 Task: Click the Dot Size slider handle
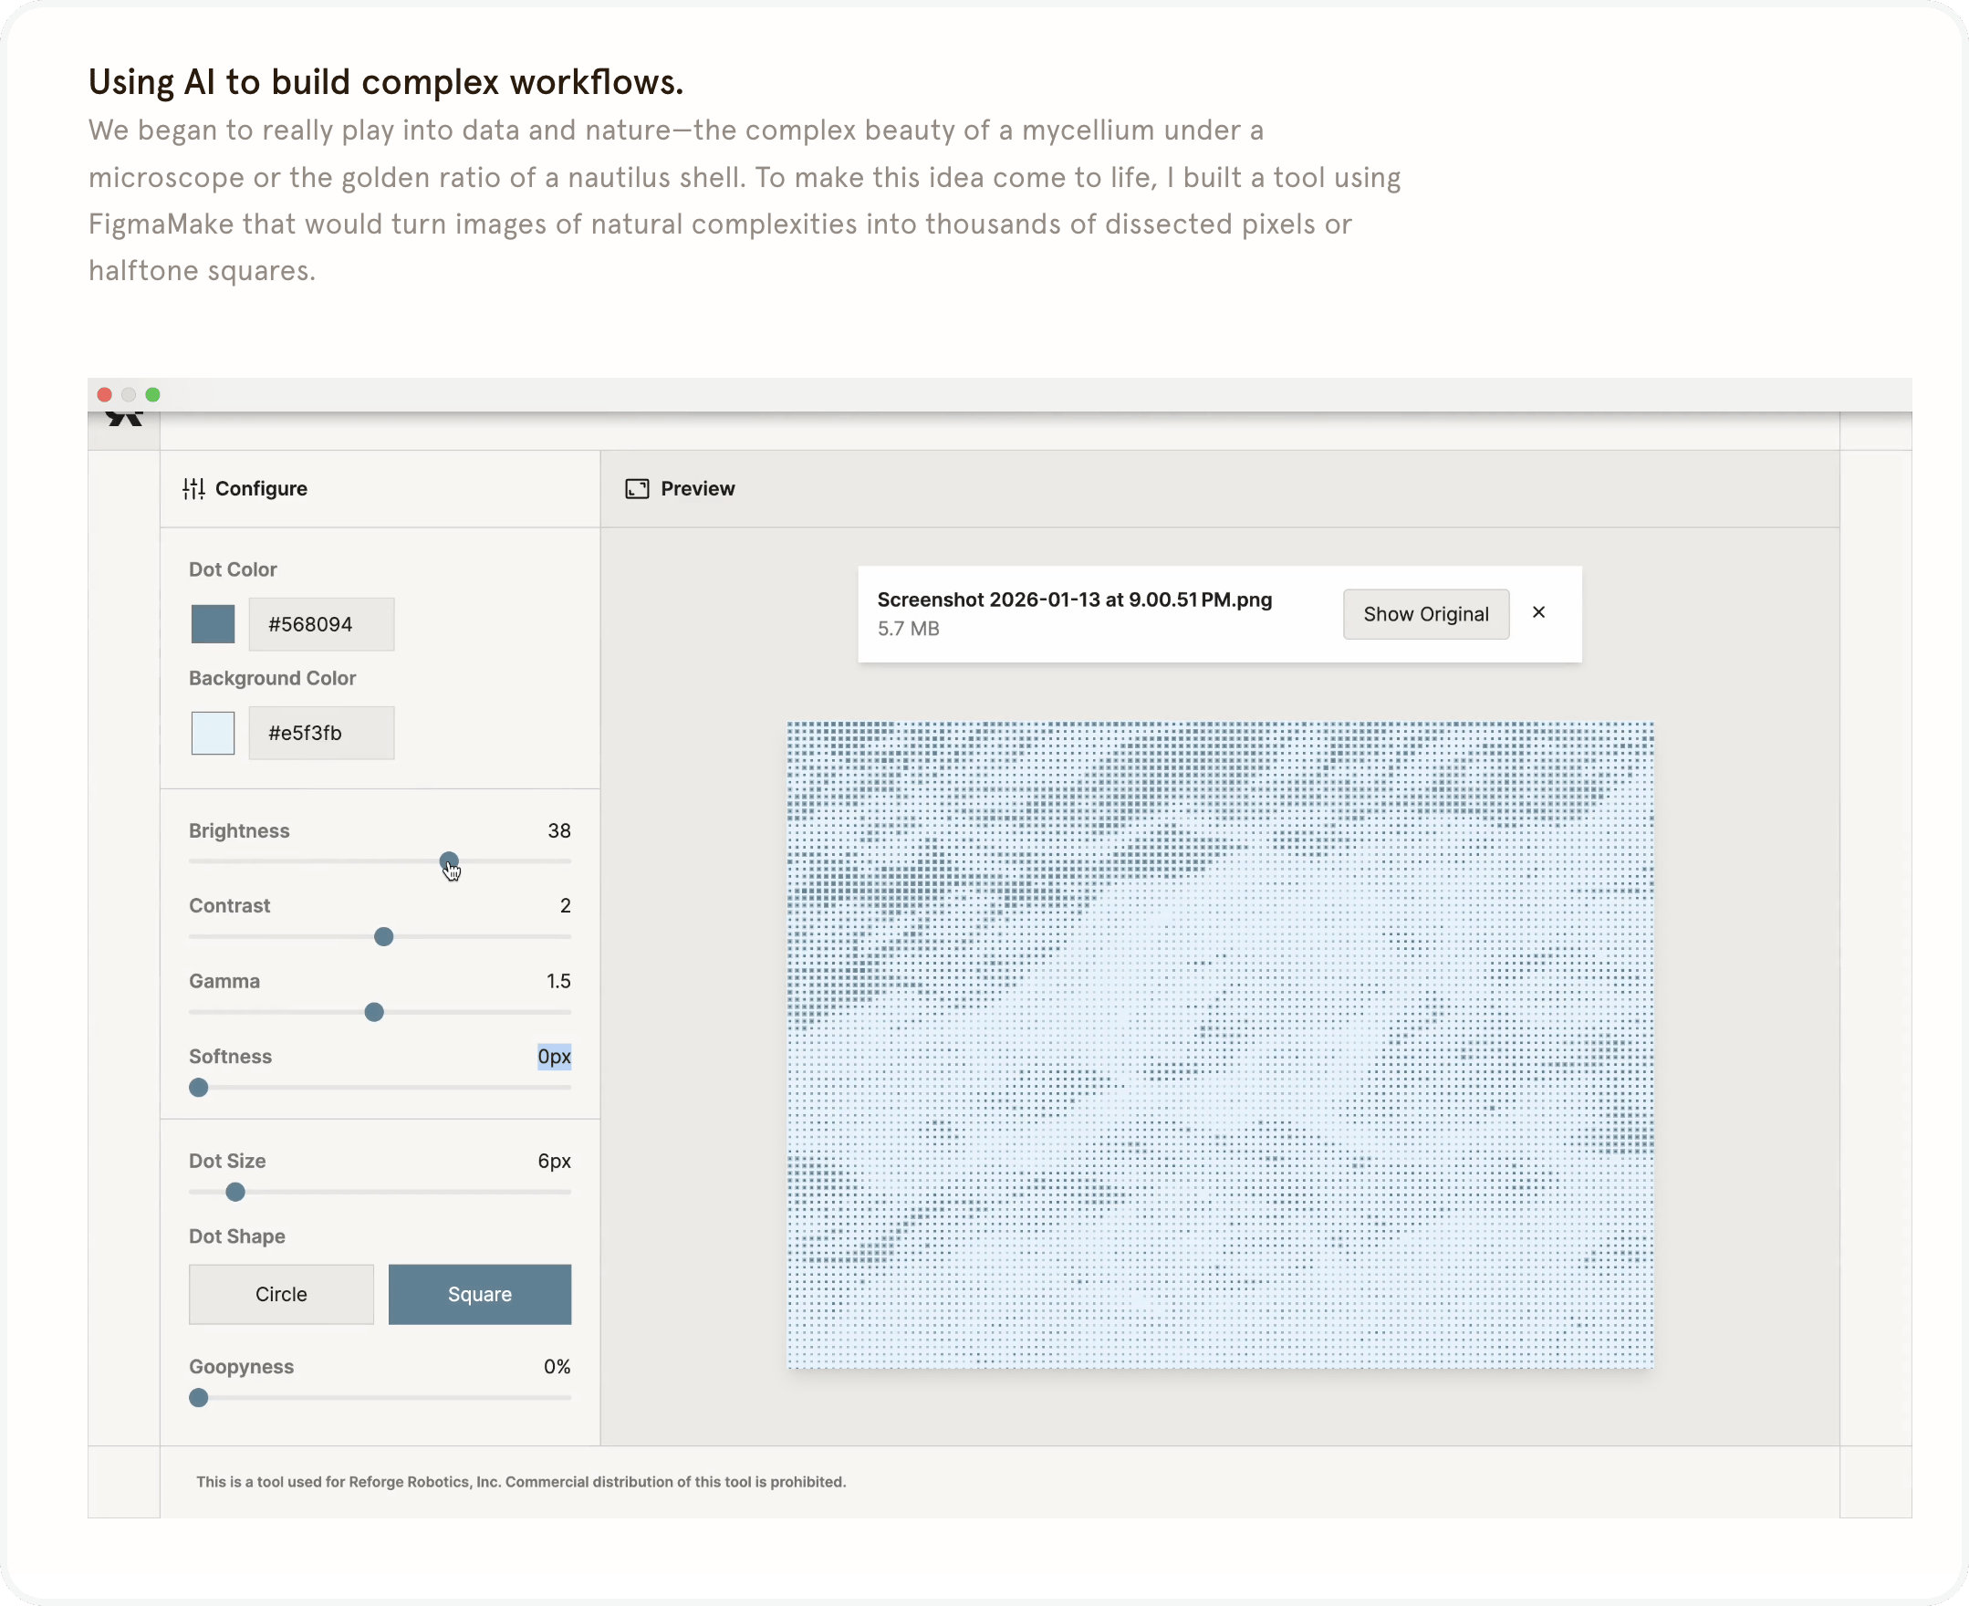click(x=235, y=1192)
